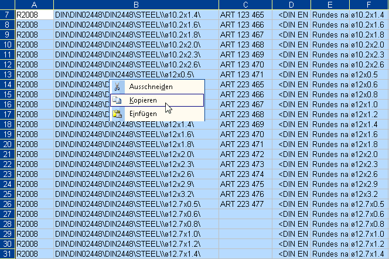Click Runden na cell in row 20

pyautogui.click(x=329, y=144)
